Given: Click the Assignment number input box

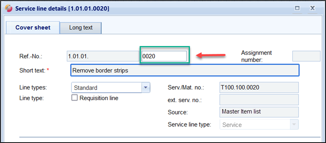Looking at the screenshot, I should click(x=306, y=56).
